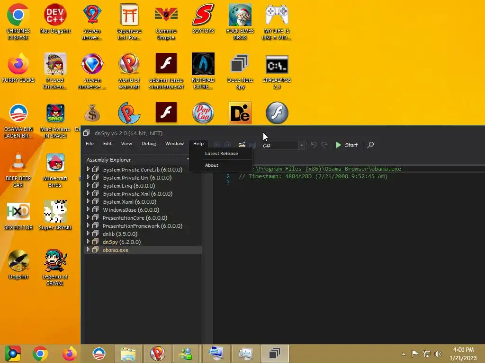485x363 pixels.
Task: Expand System.Xaml assembly node
Action: pyautogui.click(x=88, y=201)
